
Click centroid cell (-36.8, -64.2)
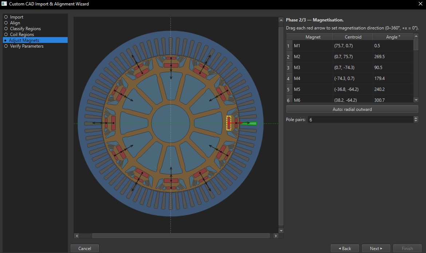pyautogui.click(x=353, y=89)
